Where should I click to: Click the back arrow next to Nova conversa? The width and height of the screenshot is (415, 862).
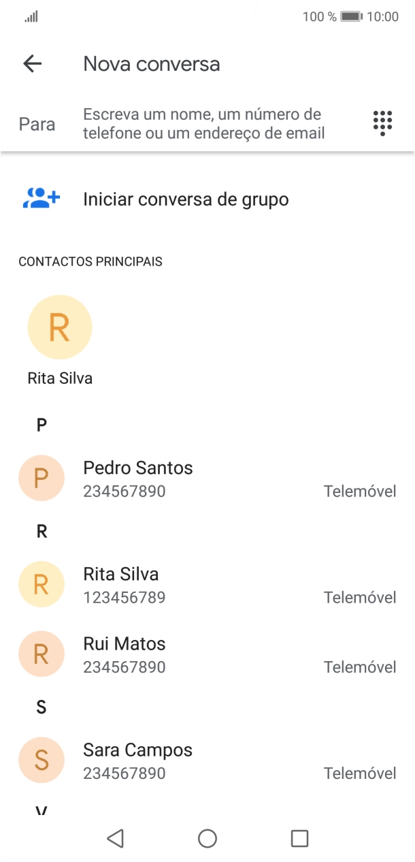pos(32,63)
